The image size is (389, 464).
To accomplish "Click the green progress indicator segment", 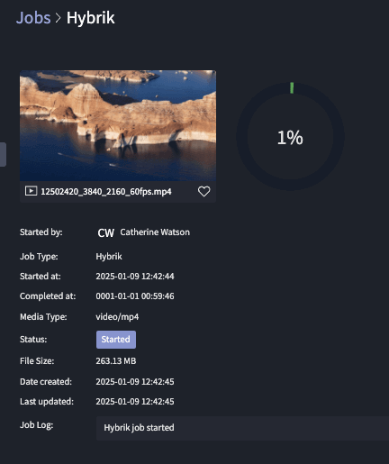I will (292, 88).
